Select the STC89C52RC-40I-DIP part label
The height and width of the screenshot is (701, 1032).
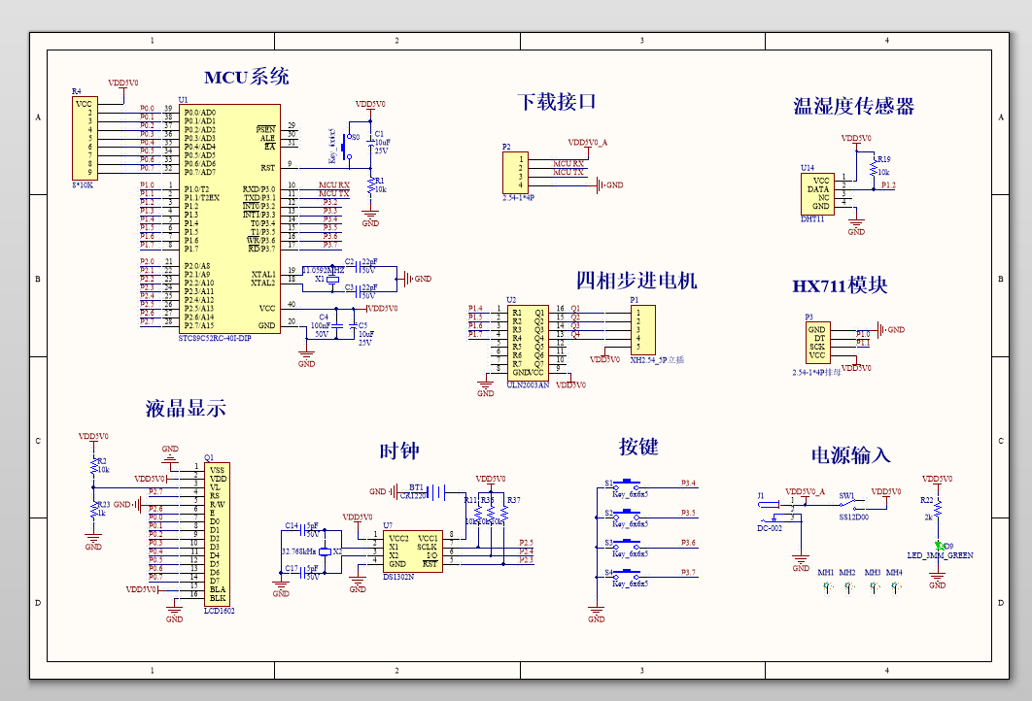(215, 338)
